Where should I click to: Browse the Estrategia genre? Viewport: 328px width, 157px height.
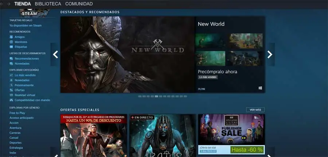click(x=16, y=148)
